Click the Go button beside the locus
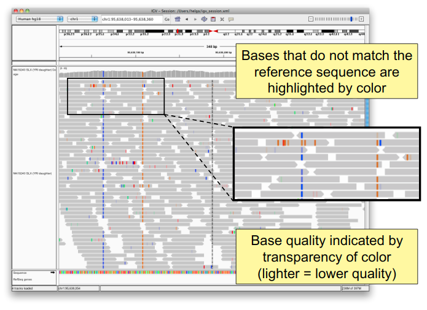427x310 pixels. pyautogui.click(x=167, y=19)
